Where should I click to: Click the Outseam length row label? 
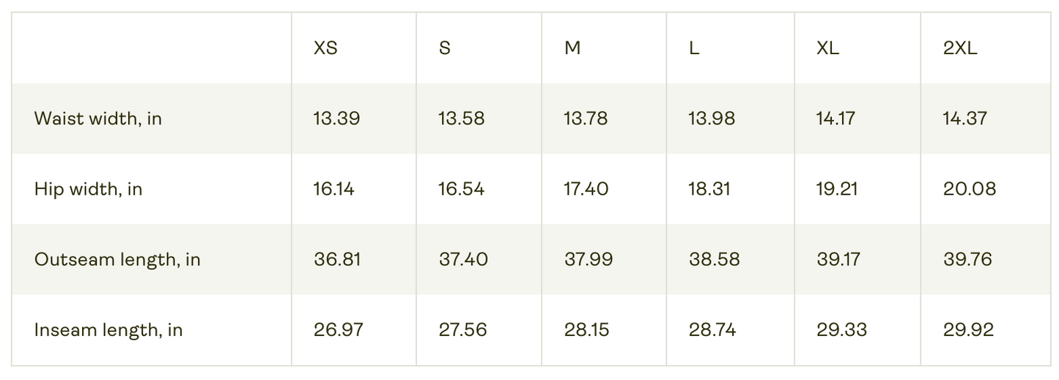tap(117, 260)
